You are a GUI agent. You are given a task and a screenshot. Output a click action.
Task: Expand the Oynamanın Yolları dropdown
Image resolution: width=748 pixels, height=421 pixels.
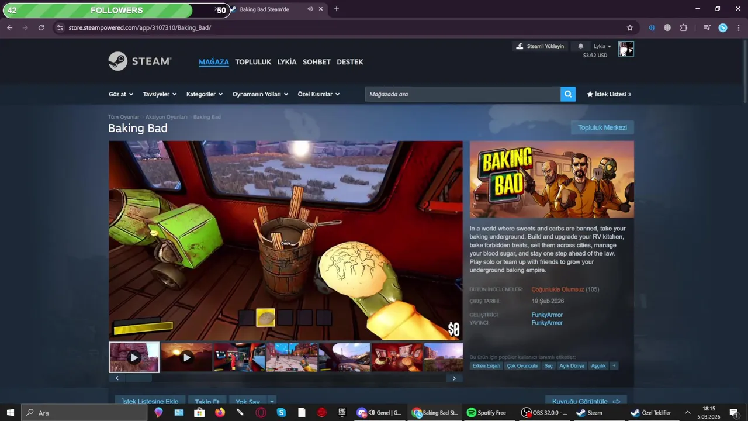click(260, 94)
